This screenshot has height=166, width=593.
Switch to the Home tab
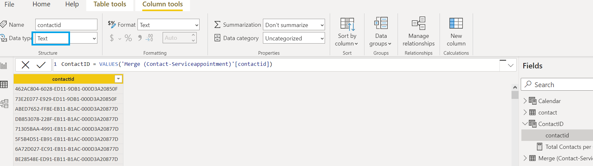(x=41, y=4)
